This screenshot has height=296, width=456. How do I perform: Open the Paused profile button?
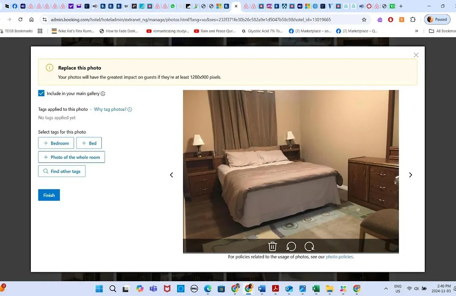click(x=437, y=19)
